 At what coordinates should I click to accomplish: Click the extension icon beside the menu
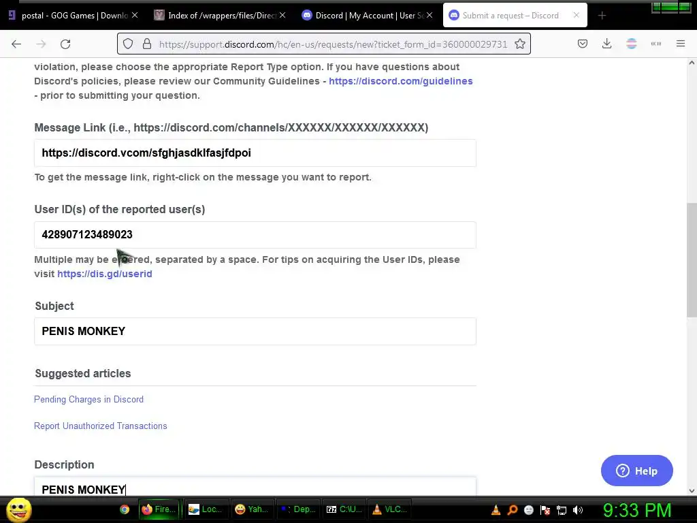tap(656, 44)
